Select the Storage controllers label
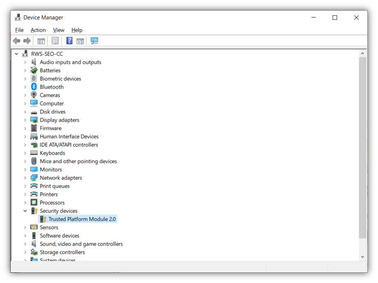Screen dimensions: 378x283 click(x=62, y=252)
